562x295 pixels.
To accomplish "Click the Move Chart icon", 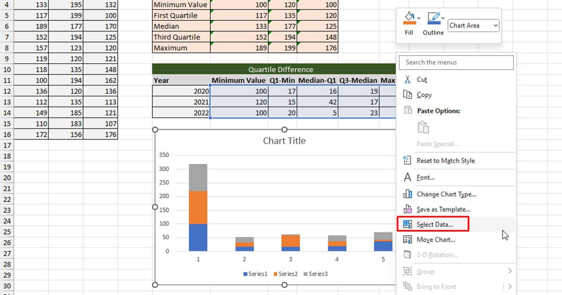I will click(x=408, y=239).
